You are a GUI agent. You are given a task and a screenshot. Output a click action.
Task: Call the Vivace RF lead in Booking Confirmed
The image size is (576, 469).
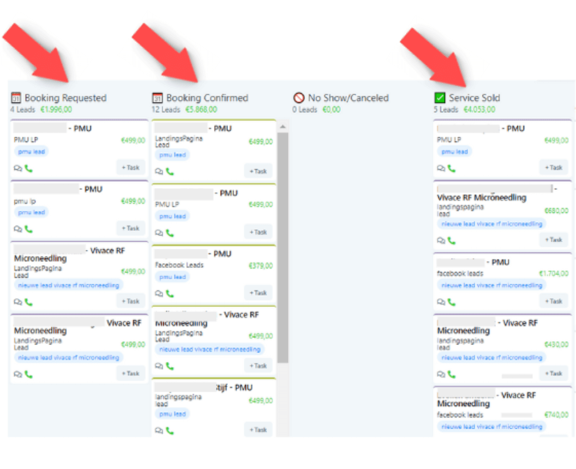tap(170, 366)
